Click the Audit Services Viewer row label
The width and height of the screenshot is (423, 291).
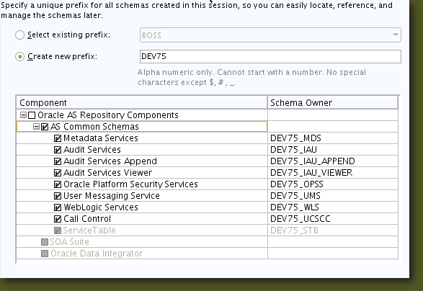click(x=107, y=173)
